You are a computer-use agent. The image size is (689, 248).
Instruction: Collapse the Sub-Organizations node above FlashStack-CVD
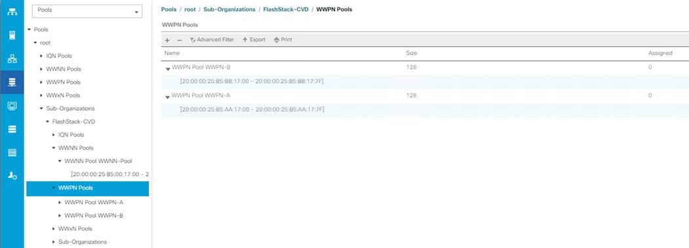41,108
